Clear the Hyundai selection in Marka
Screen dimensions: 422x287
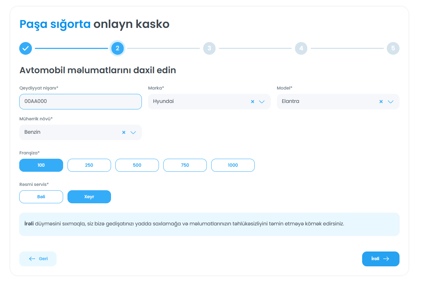[253, 102]
